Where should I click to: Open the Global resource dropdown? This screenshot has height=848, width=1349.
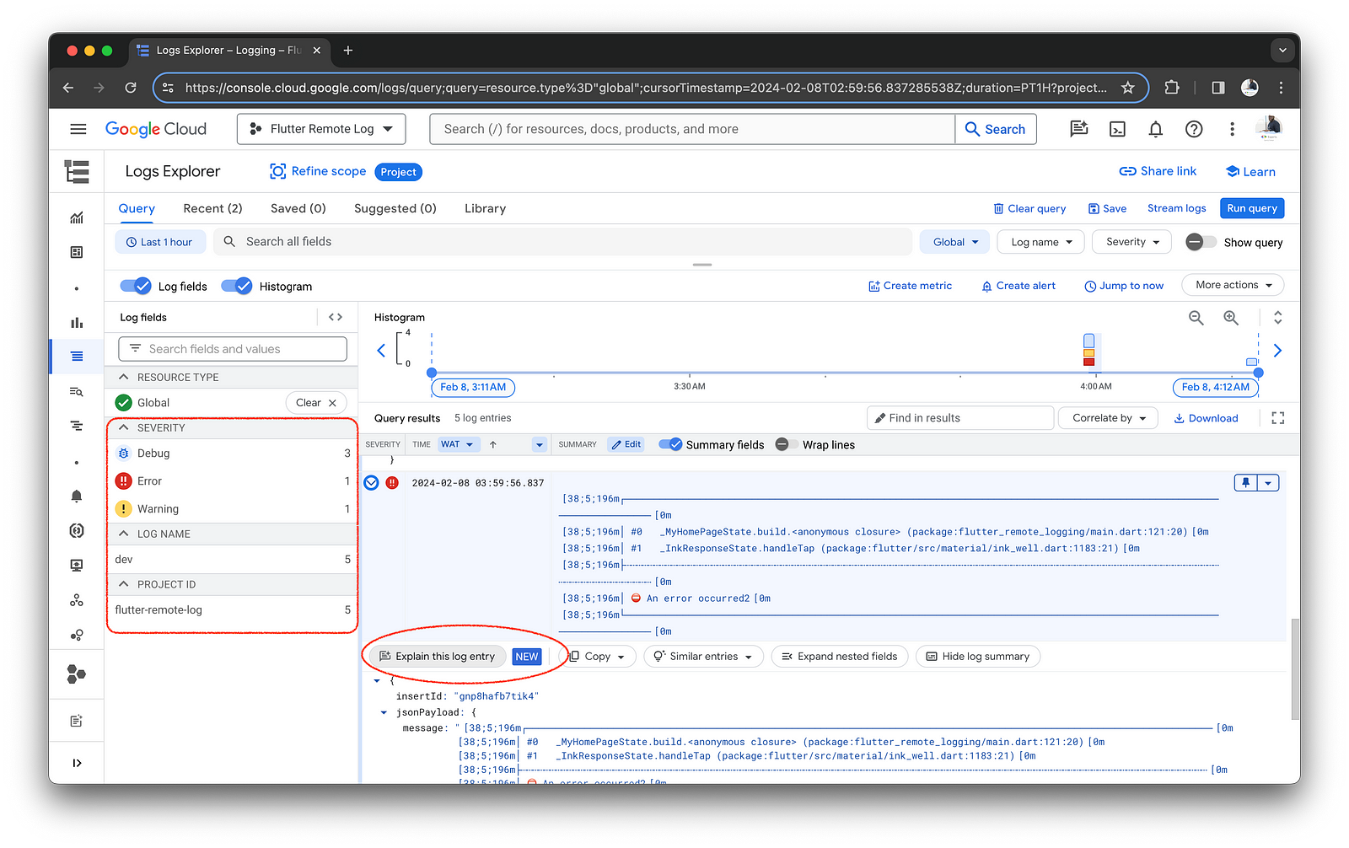click(954, 242)
